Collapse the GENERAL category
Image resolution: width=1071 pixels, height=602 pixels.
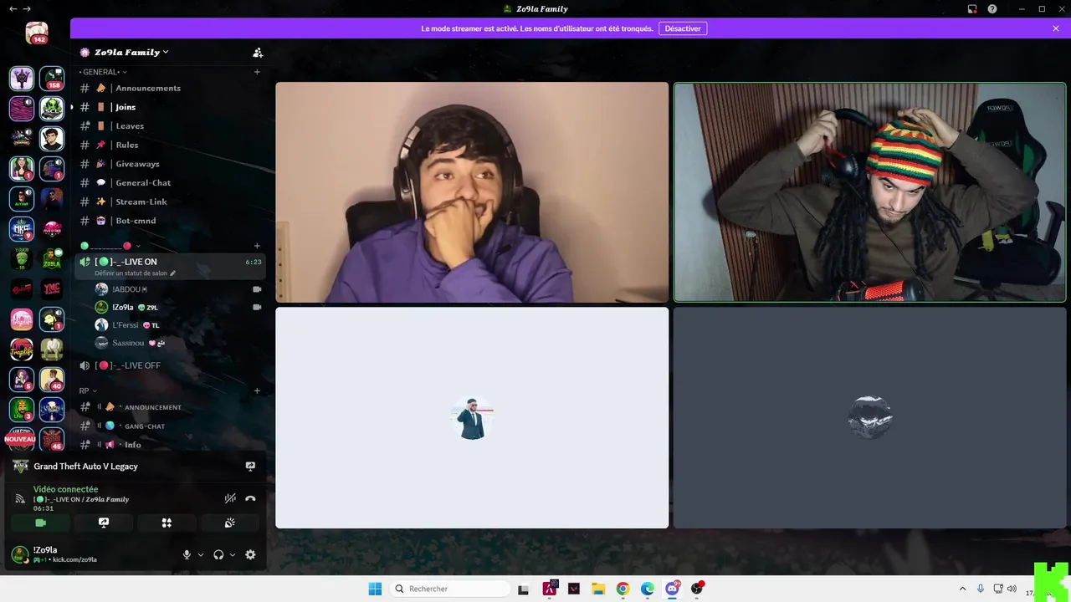pos(104,72)
